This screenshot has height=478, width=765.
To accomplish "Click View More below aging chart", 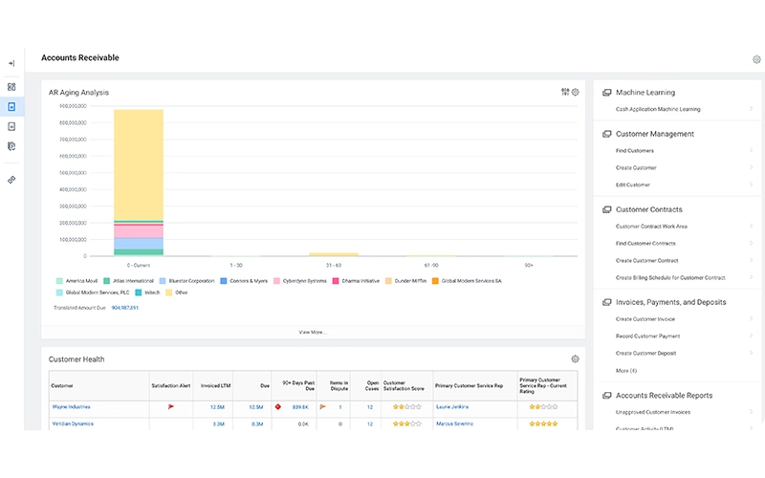I will 313,332.
